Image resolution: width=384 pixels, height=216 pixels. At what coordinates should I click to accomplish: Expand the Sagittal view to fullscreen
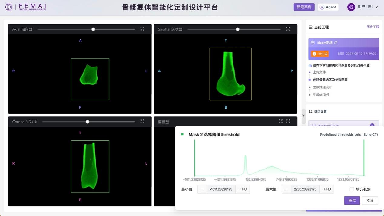(x=288, y=29)
